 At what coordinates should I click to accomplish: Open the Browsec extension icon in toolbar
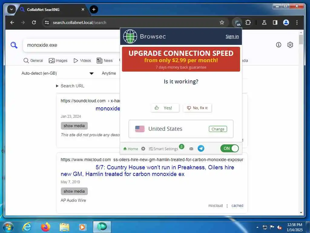(237, 22)
